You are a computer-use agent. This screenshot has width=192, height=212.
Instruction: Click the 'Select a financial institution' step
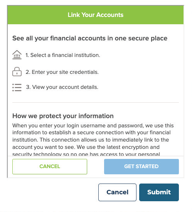tap(63, 55)
